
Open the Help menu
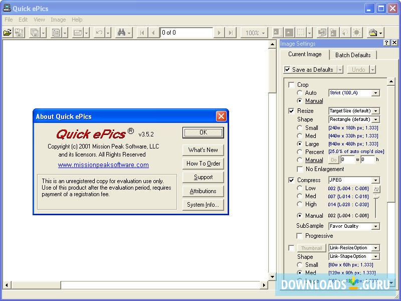(77, 20)
